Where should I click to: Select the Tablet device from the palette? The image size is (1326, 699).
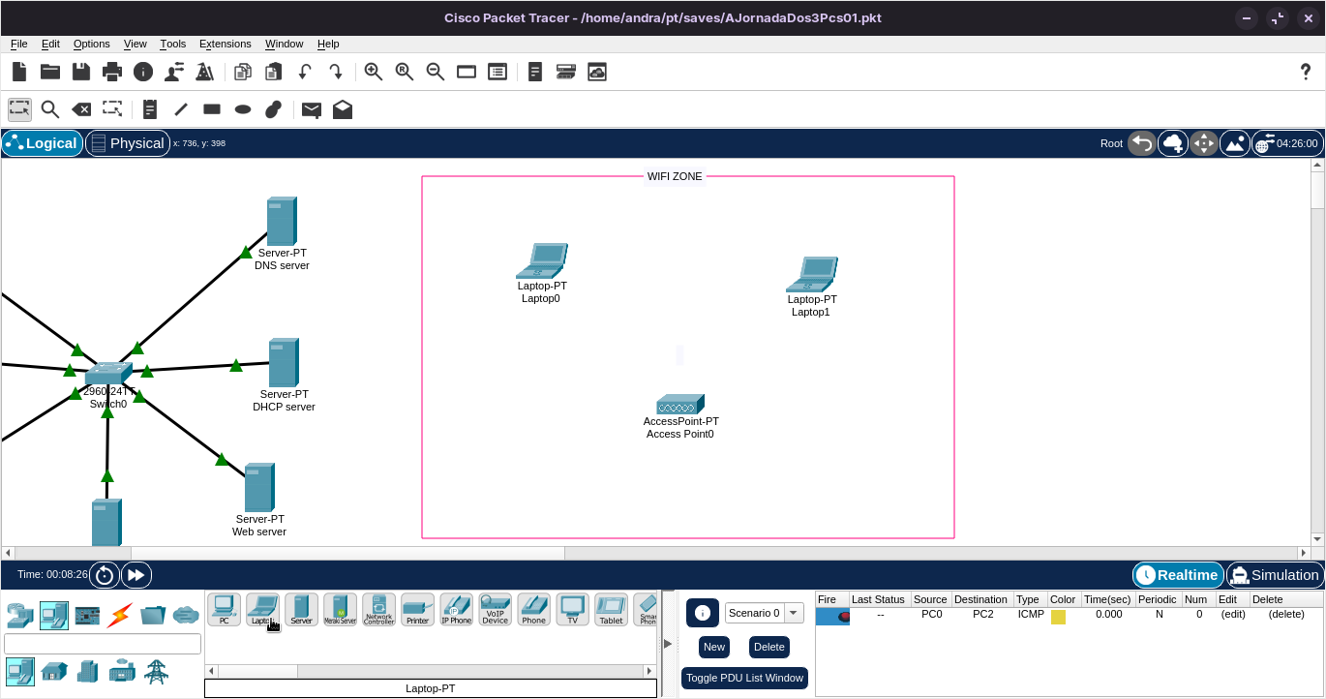pyautogui.click(x=611, y=610)
